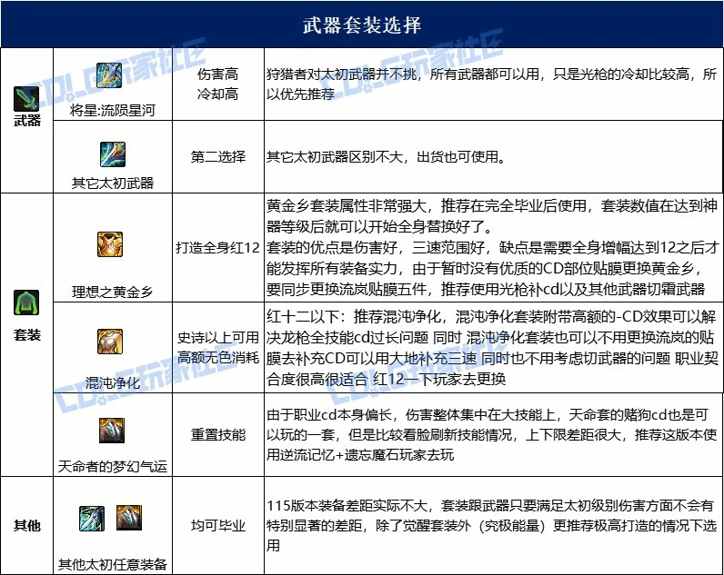Click the 混沌净化 armor icon
Viewport: 724px width, 575px height.
[110, 342]
